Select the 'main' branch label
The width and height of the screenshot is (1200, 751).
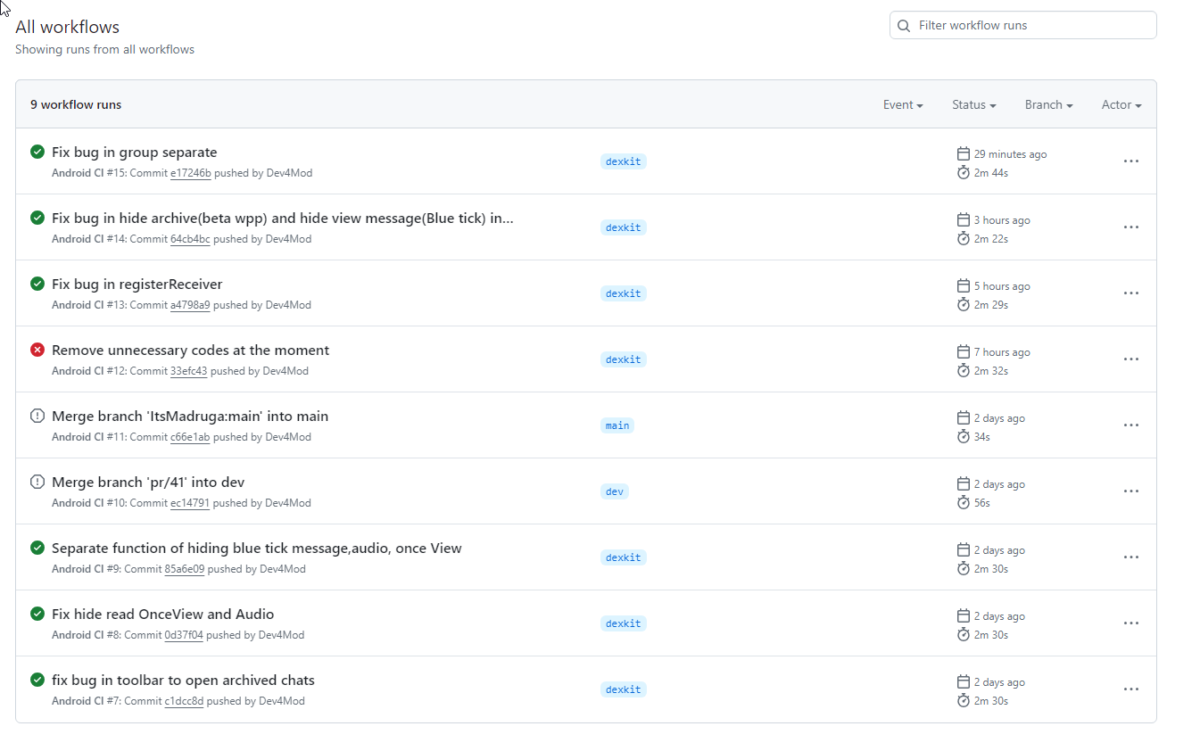point(617,425)
